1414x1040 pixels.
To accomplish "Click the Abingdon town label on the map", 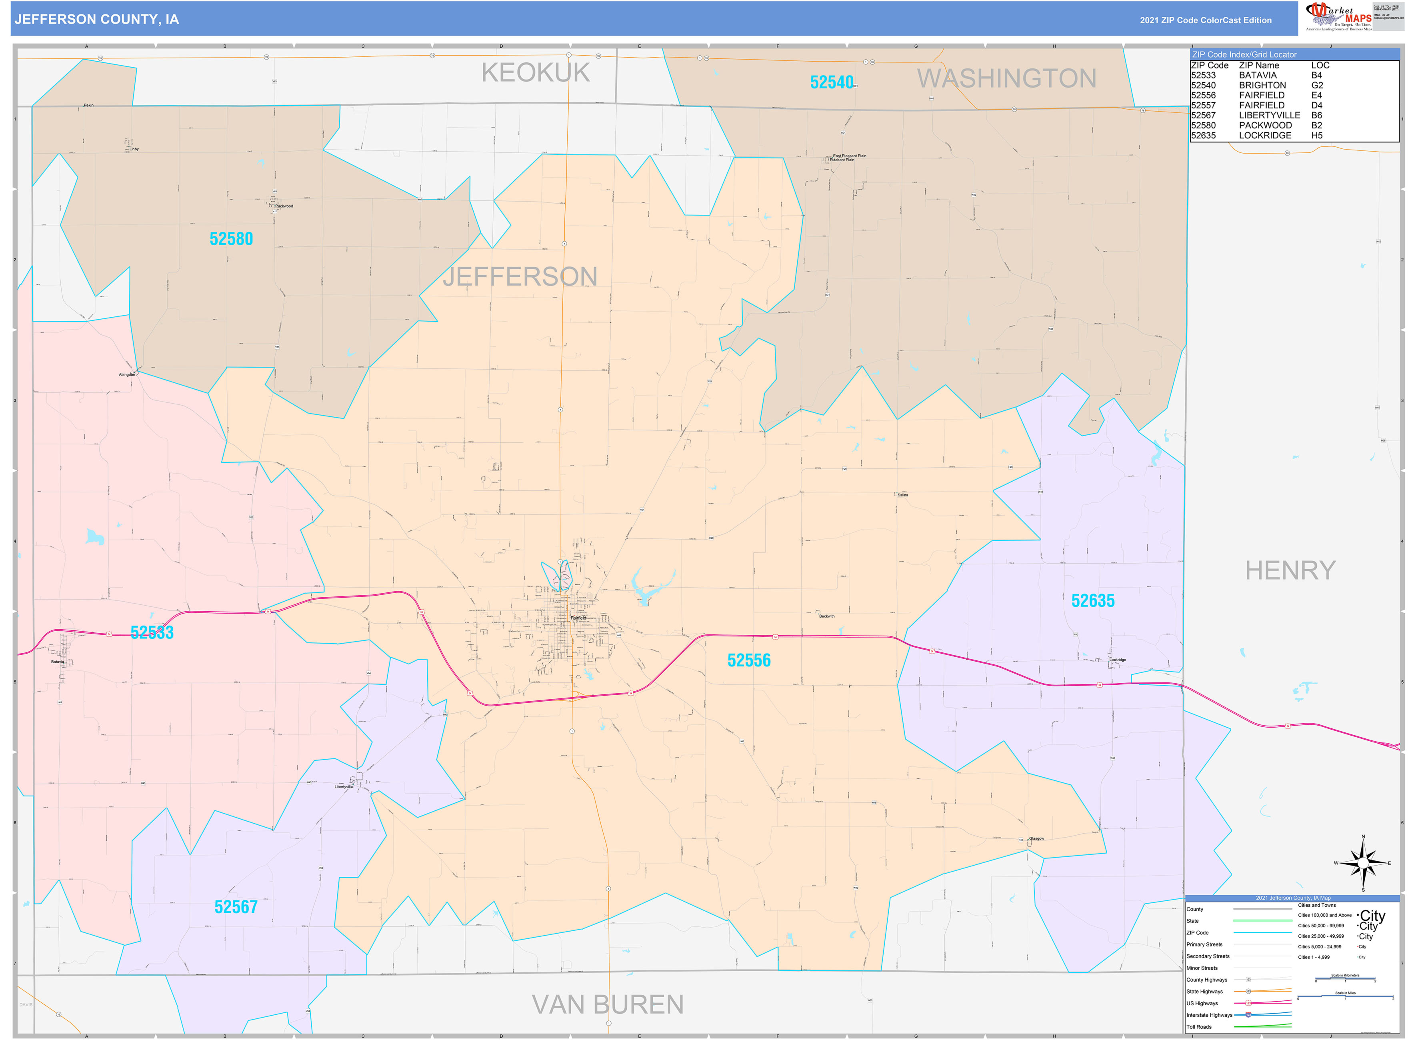I will [126, 374].
